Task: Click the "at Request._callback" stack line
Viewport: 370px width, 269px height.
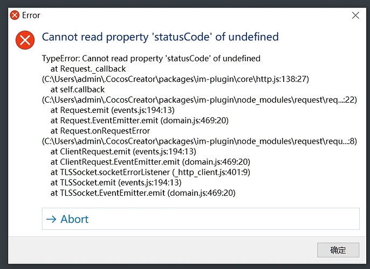Action: (x=88, y=69)
